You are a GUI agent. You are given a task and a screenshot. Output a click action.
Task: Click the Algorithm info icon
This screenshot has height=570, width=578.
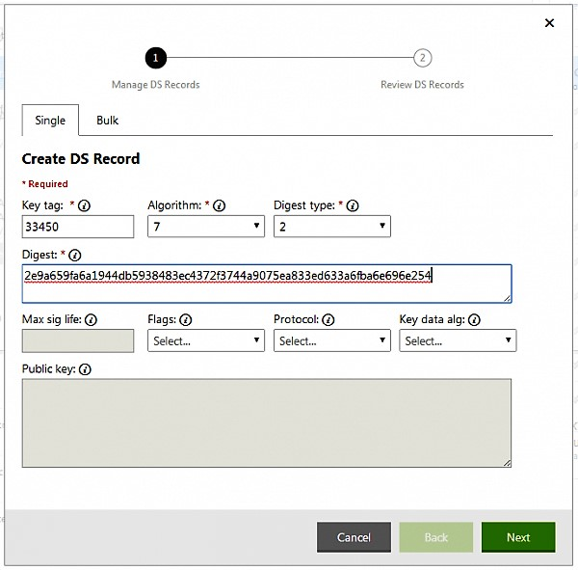coord(220,205)
